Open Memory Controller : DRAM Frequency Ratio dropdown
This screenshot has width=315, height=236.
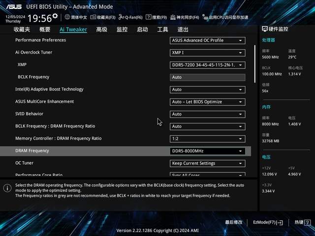208,139
